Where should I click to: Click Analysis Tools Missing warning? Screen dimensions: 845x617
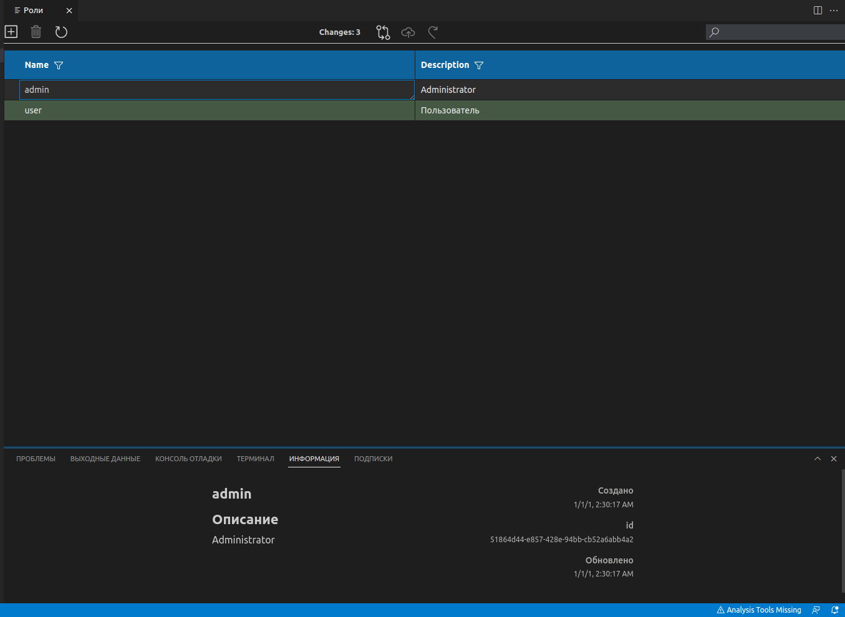point(759,610)
